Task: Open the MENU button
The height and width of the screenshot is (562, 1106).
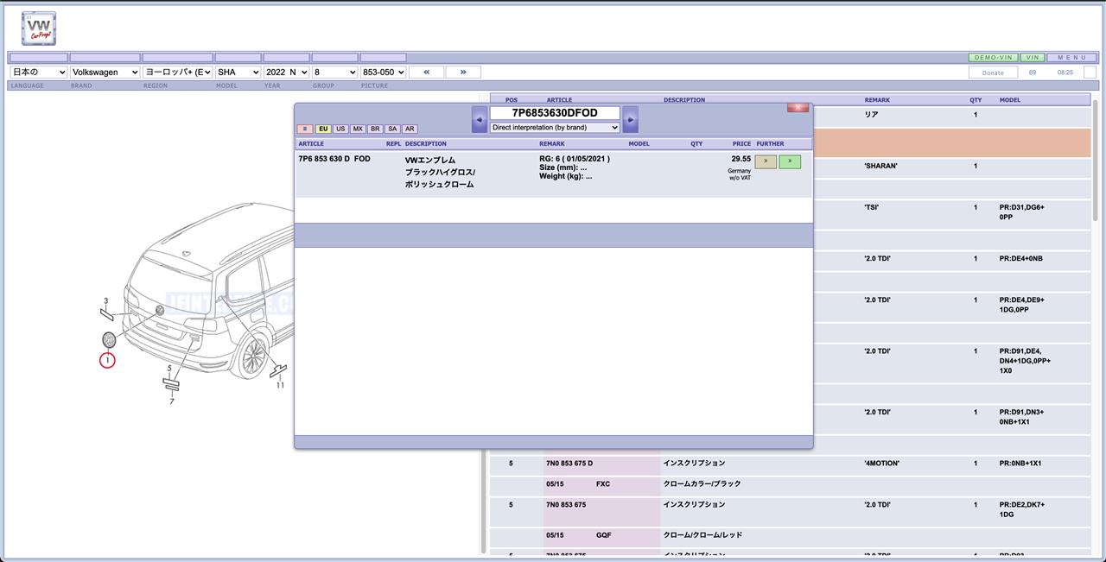Action: [x=1071, y=58]
